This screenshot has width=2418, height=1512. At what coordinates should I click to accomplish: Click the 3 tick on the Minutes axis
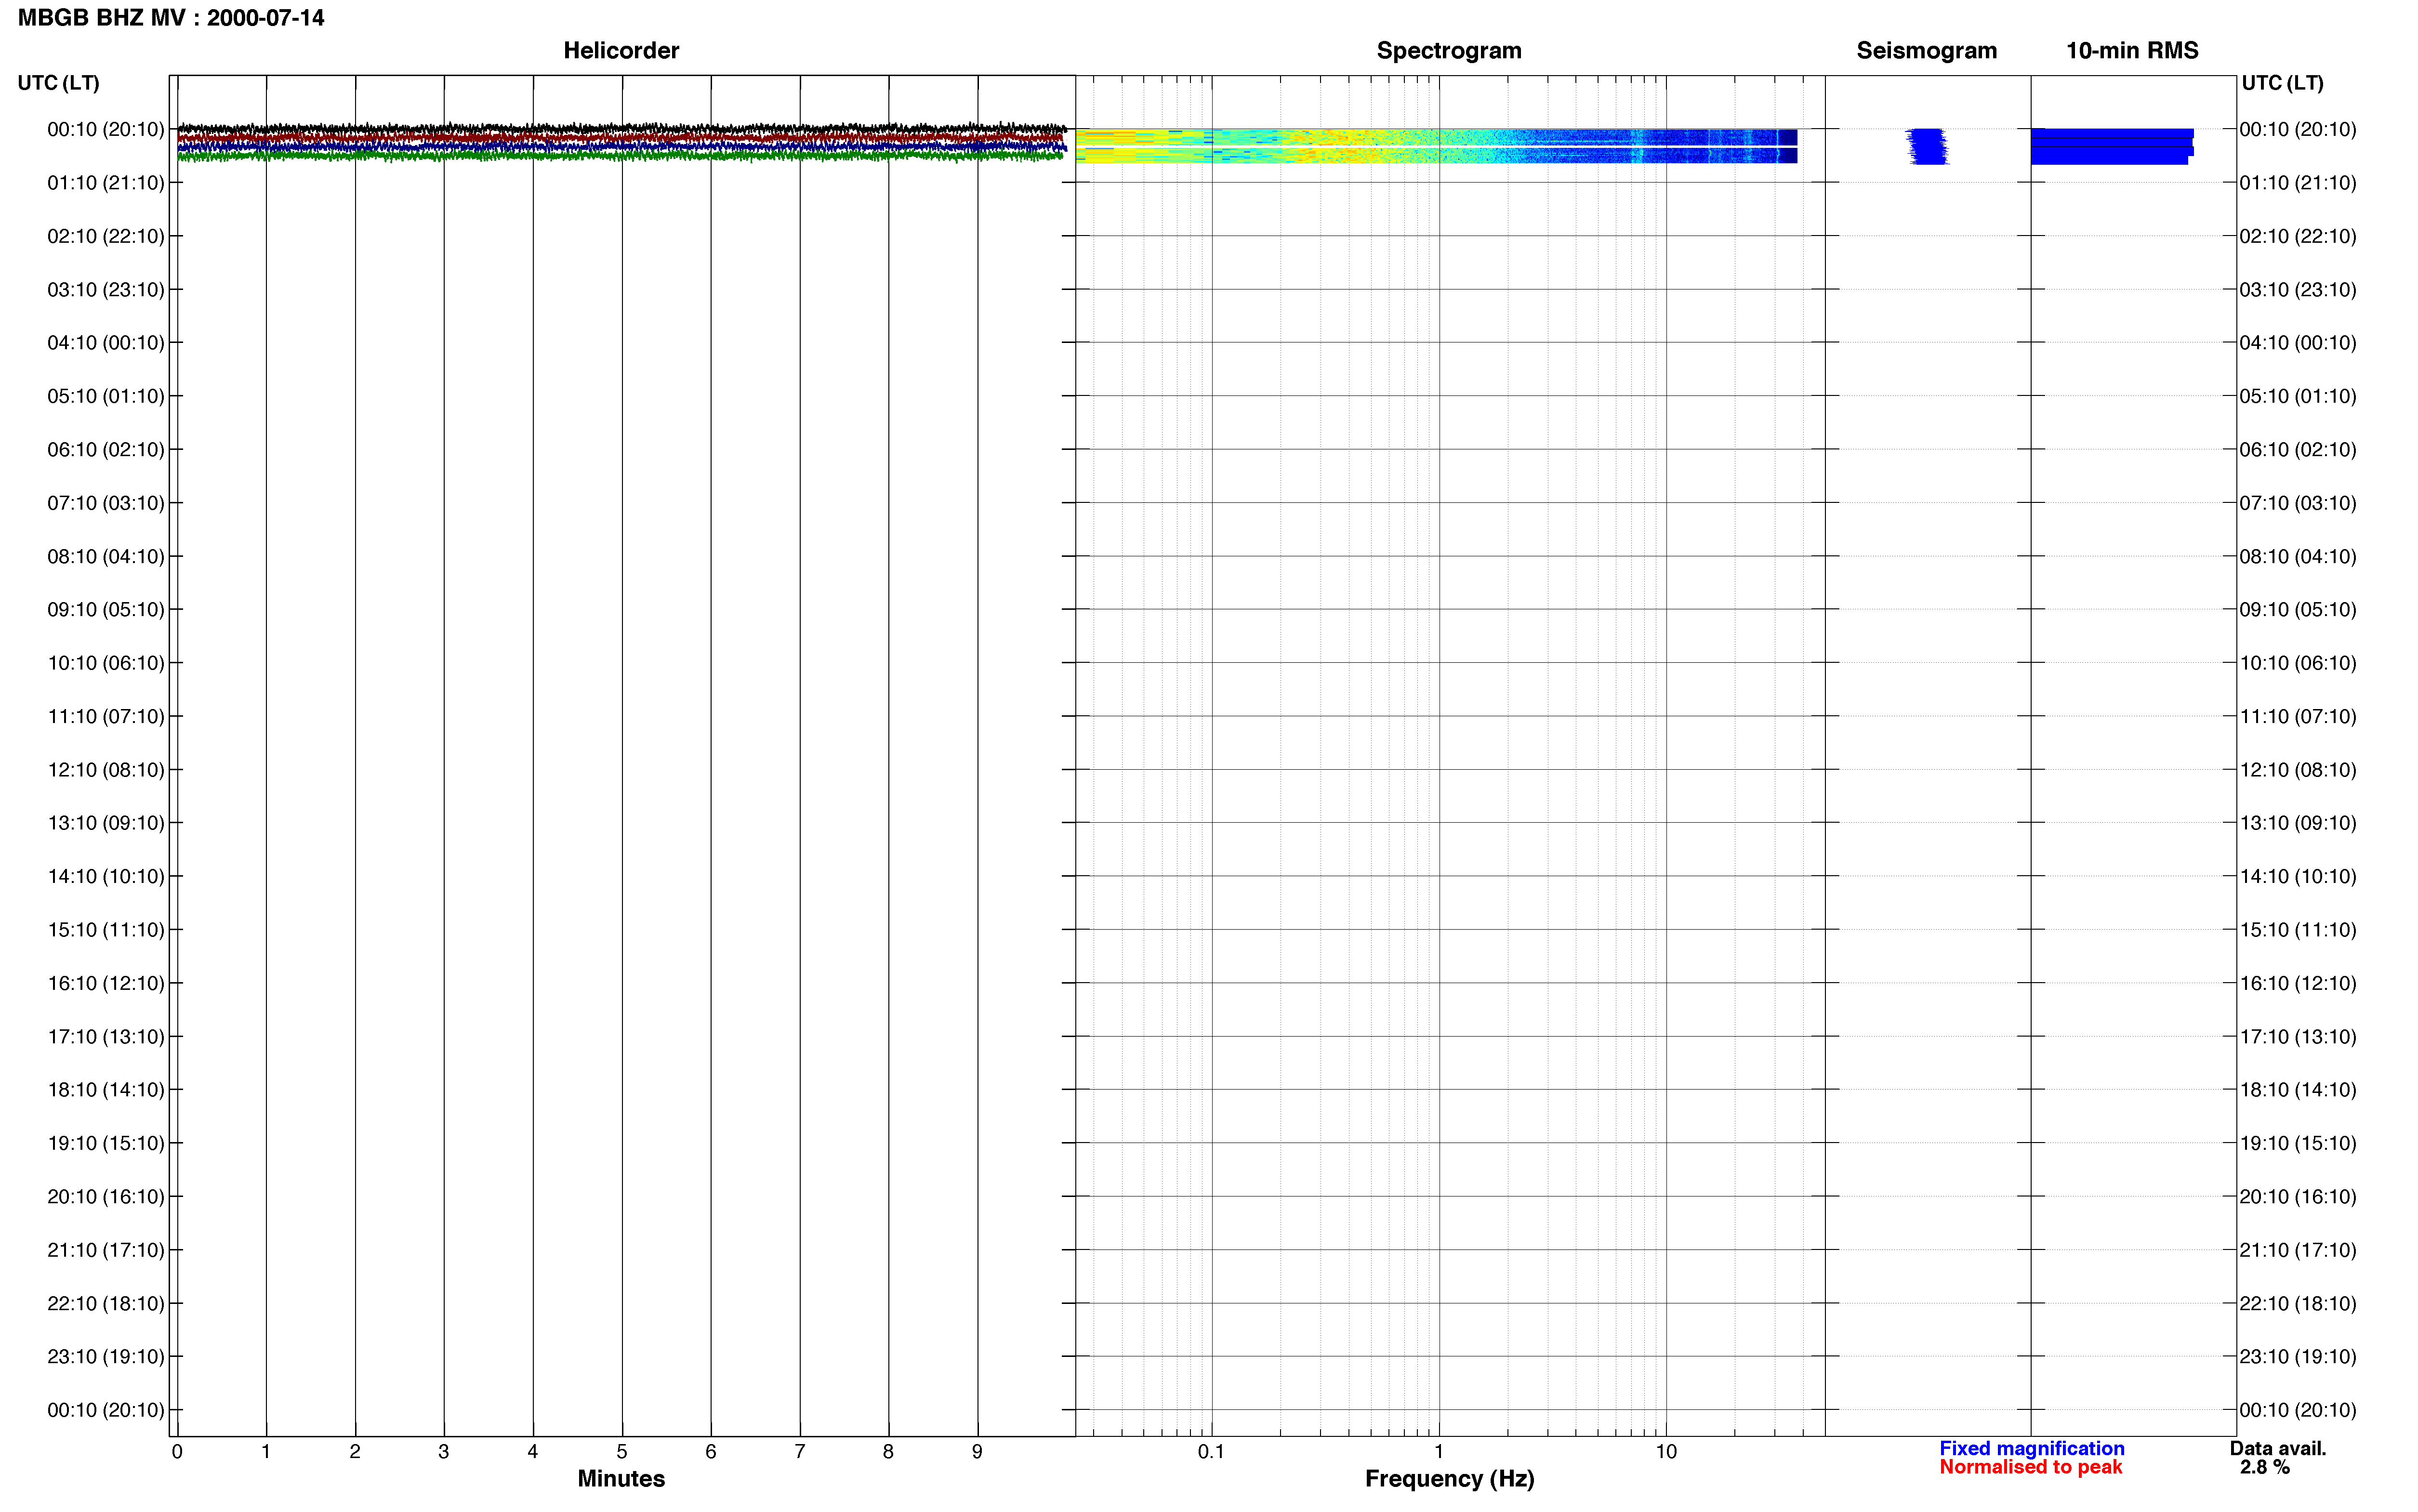click(x=444, y=1452)
